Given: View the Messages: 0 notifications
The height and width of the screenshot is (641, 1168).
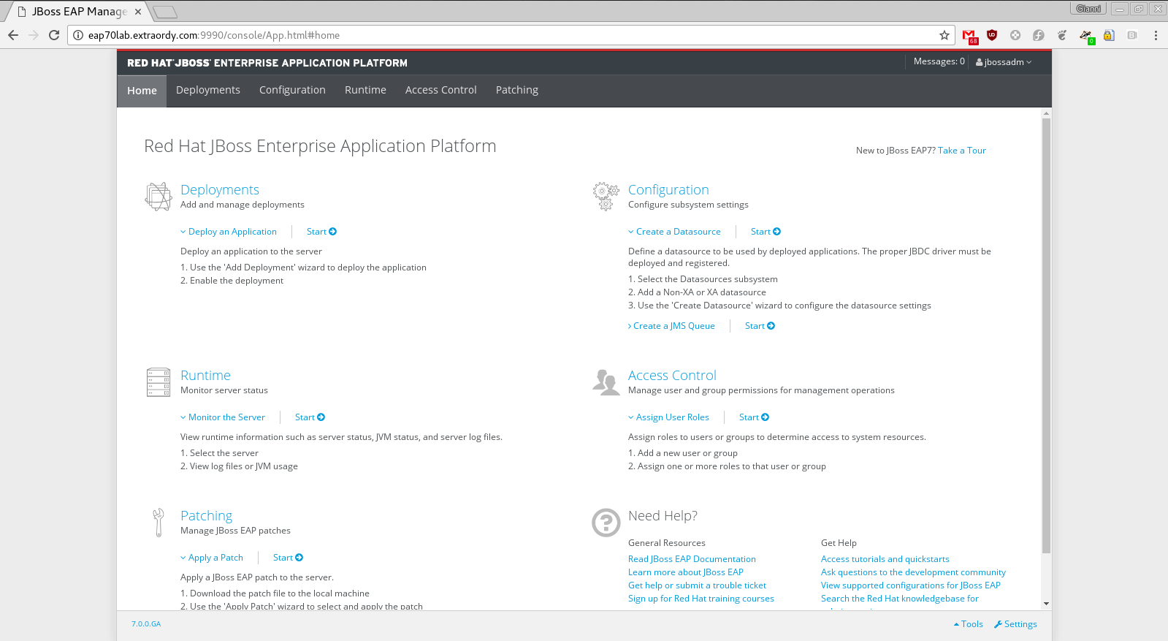Looking at the screenshot, I should pyautogui.click(x=939, y=61).
